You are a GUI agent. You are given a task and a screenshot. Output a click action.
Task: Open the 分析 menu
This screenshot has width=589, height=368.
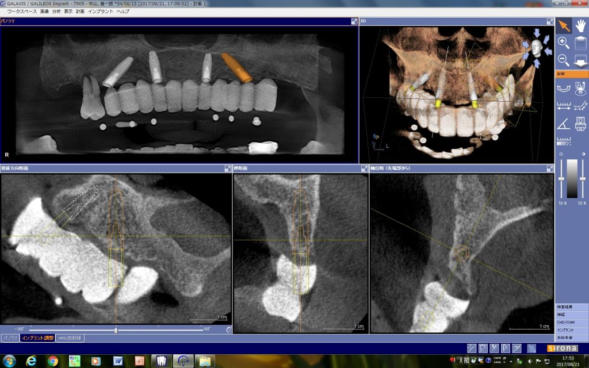click(56, 11)
